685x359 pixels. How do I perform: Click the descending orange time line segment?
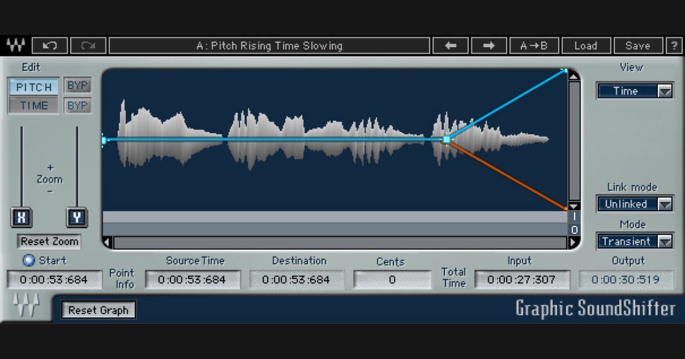click(x=506, y=174)
